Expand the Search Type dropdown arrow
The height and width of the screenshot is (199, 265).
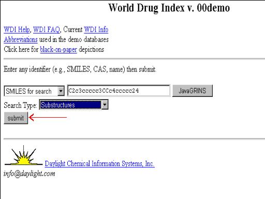coord(105,105)
